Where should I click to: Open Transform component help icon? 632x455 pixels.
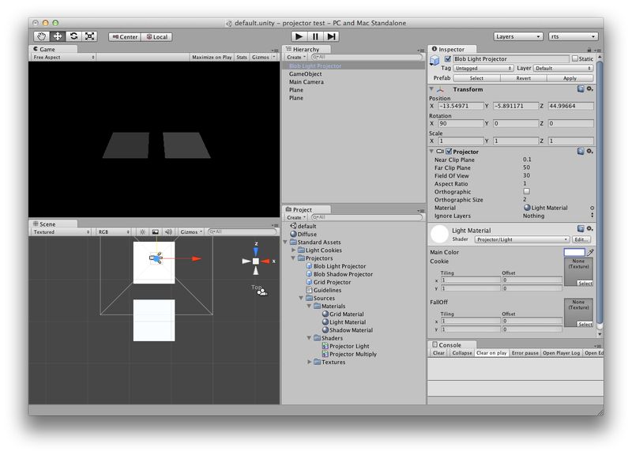[581, 88]
